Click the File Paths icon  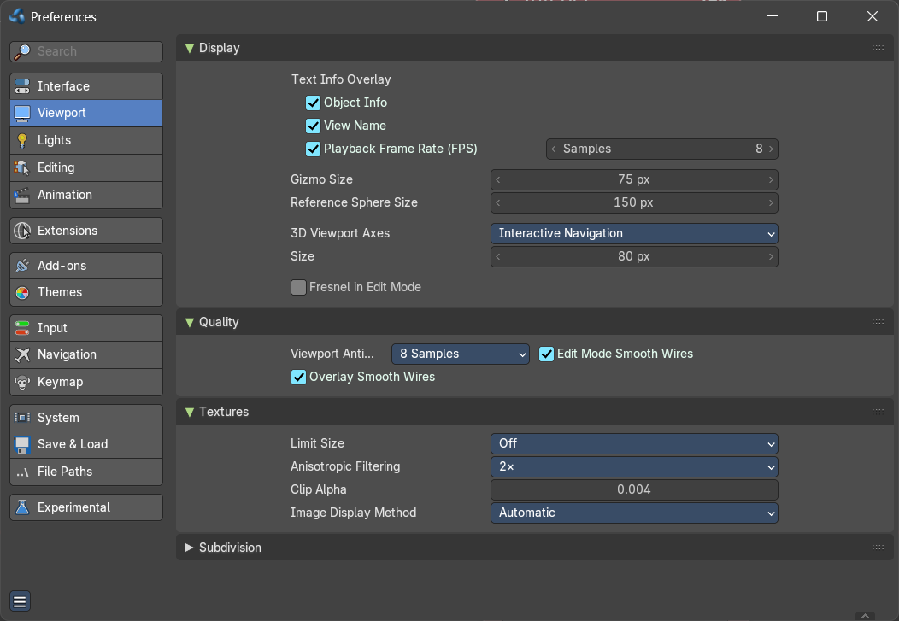click(x=21, y=472)
